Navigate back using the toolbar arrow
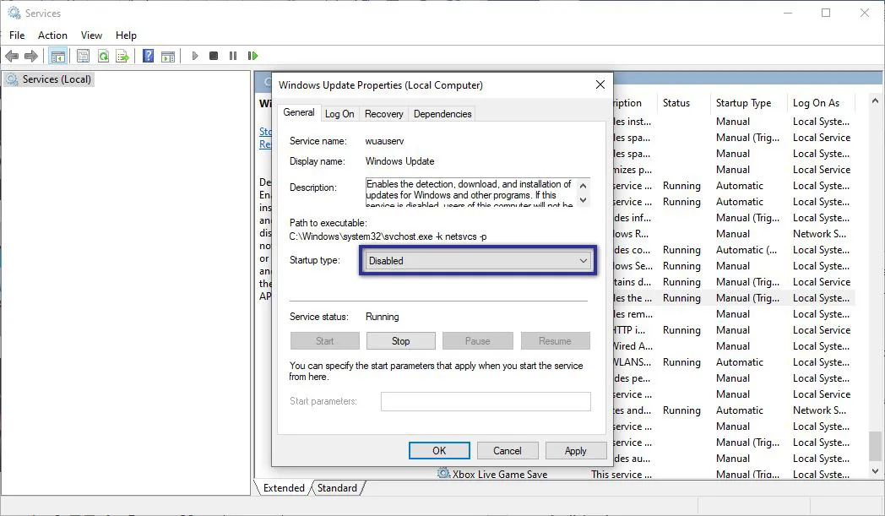Screen dimensions: 885x516 [12, 56]
